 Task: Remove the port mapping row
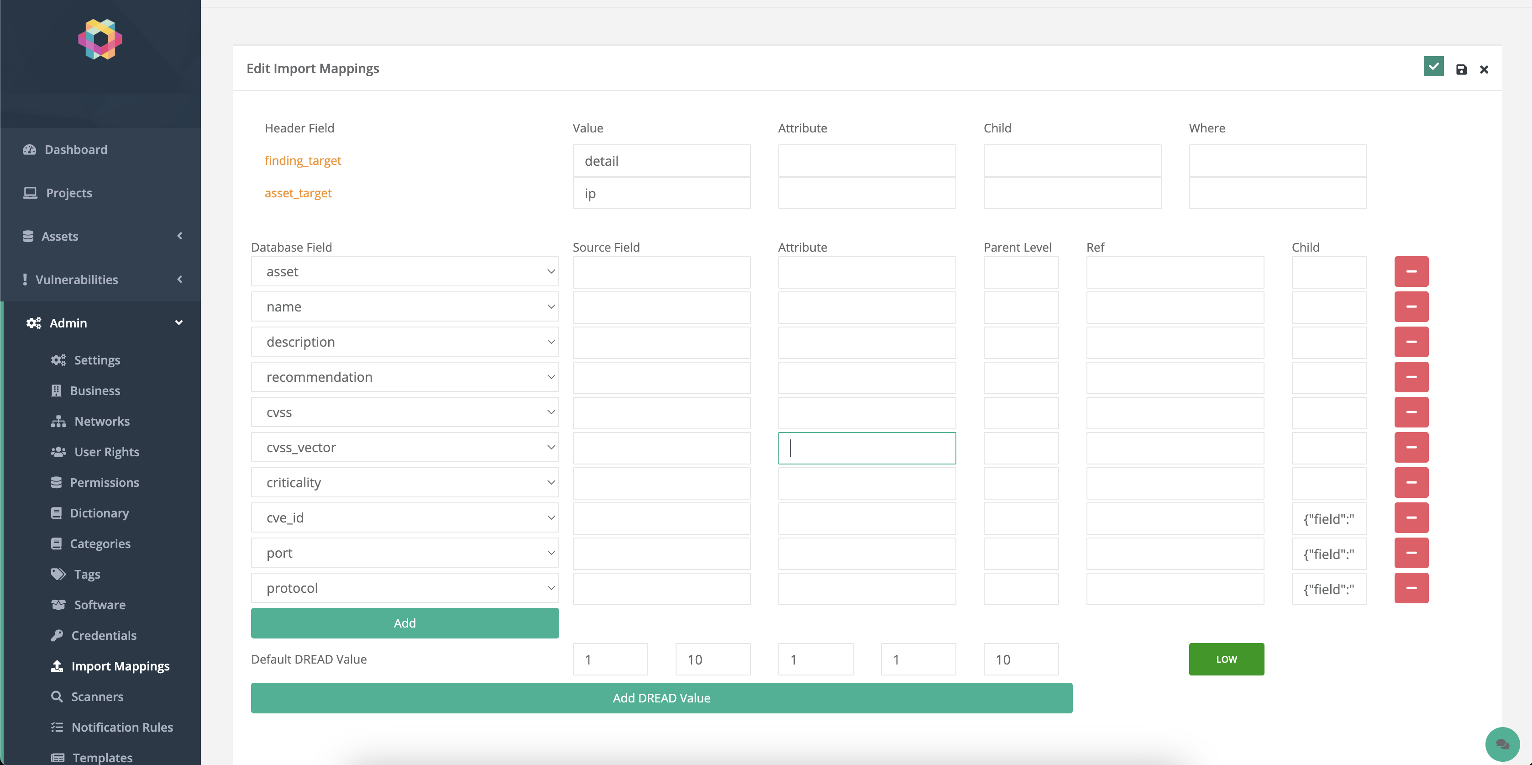[1411, 553]
